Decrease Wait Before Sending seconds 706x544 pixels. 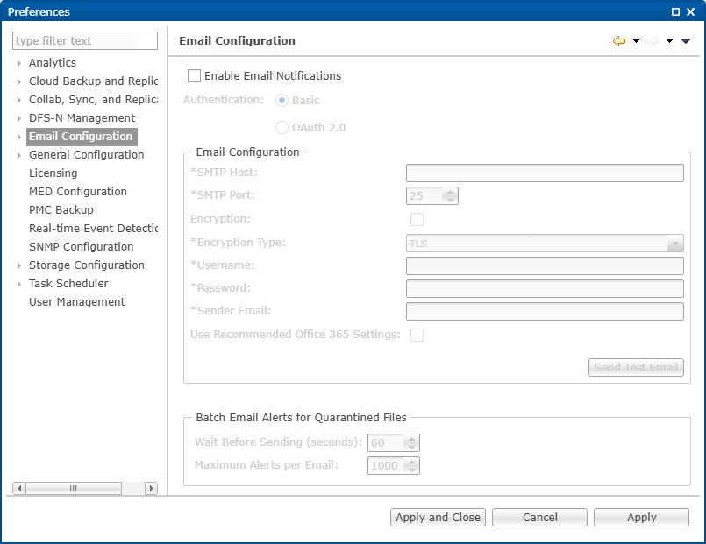(x=411, y=447)
